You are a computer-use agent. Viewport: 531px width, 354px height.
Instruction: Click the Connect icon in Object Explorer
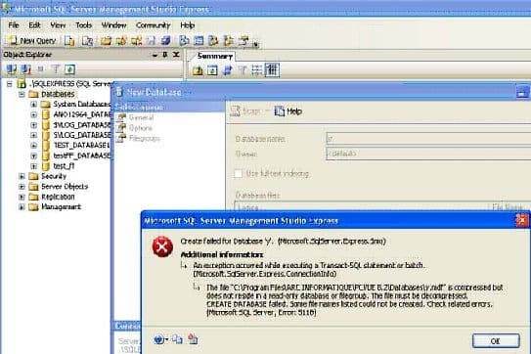click(x=11, y=69)
